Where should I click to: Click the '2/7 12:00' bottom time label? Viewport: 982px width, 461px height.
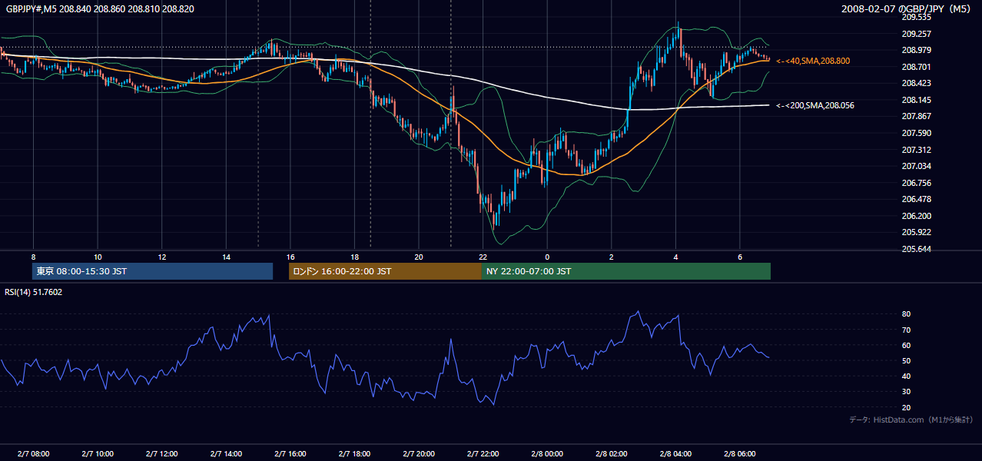(162, 454)
